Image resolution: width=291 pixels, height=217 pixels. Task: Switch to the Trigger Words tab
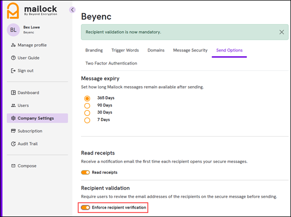(x=125, y=50)
